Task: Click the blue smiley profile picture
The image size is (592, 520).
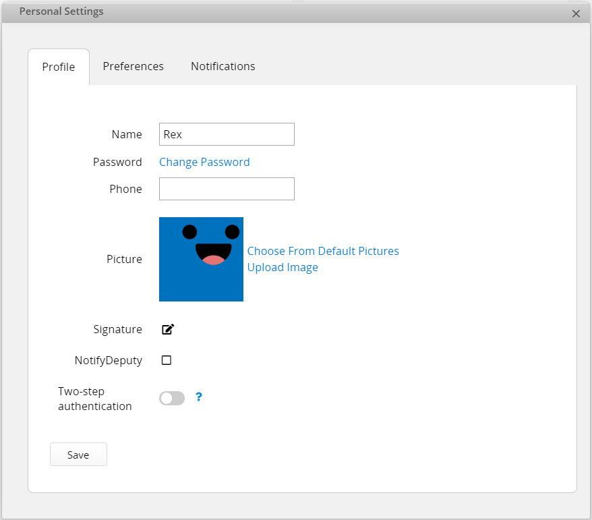Action: pos(201,259)
